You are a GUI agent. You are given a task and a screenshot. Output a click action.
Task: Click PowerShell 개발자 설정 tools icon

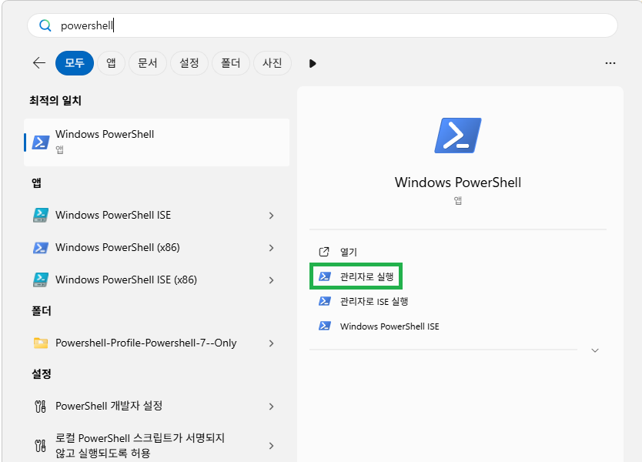pos(40,406)
